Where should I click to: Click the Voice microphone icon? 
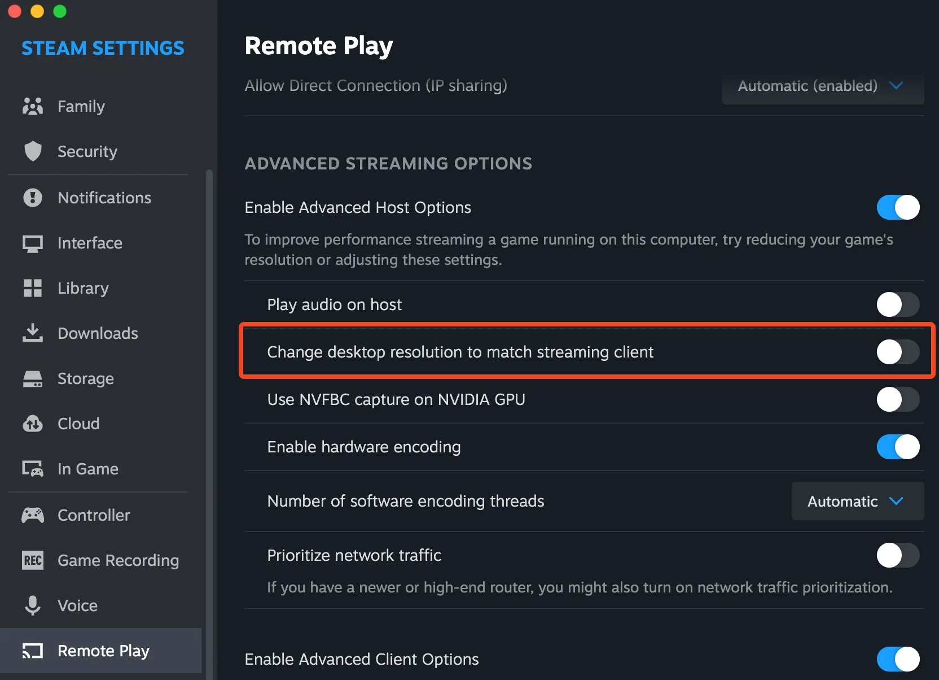(32, 605)
